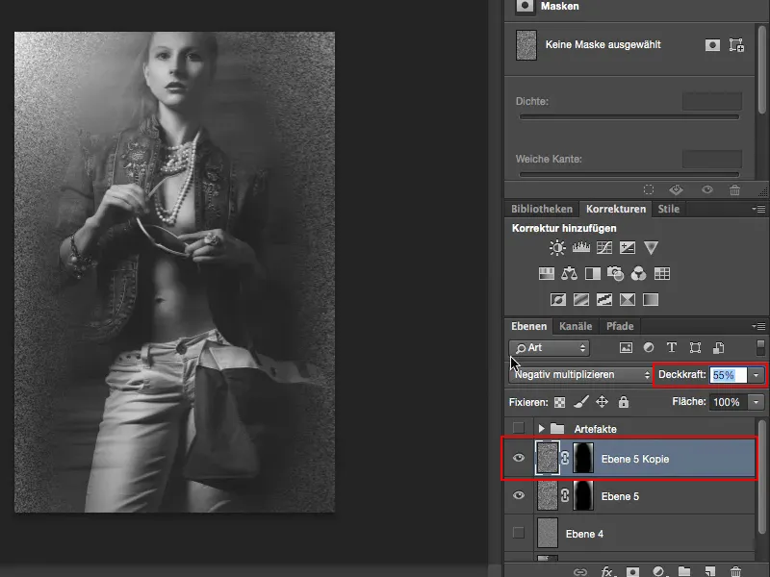Click the delete layer trash button
Viewport: 770px width, 577px height.
point(735,571)
